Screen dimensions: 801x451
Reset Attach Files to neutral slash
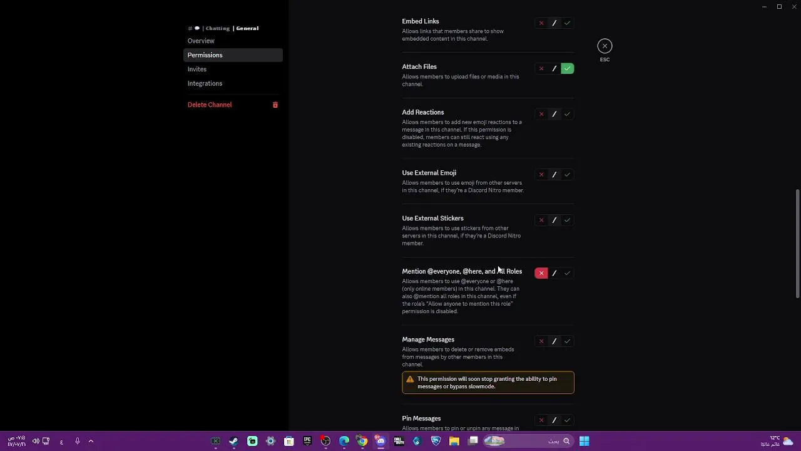click(x=554, y=68)
